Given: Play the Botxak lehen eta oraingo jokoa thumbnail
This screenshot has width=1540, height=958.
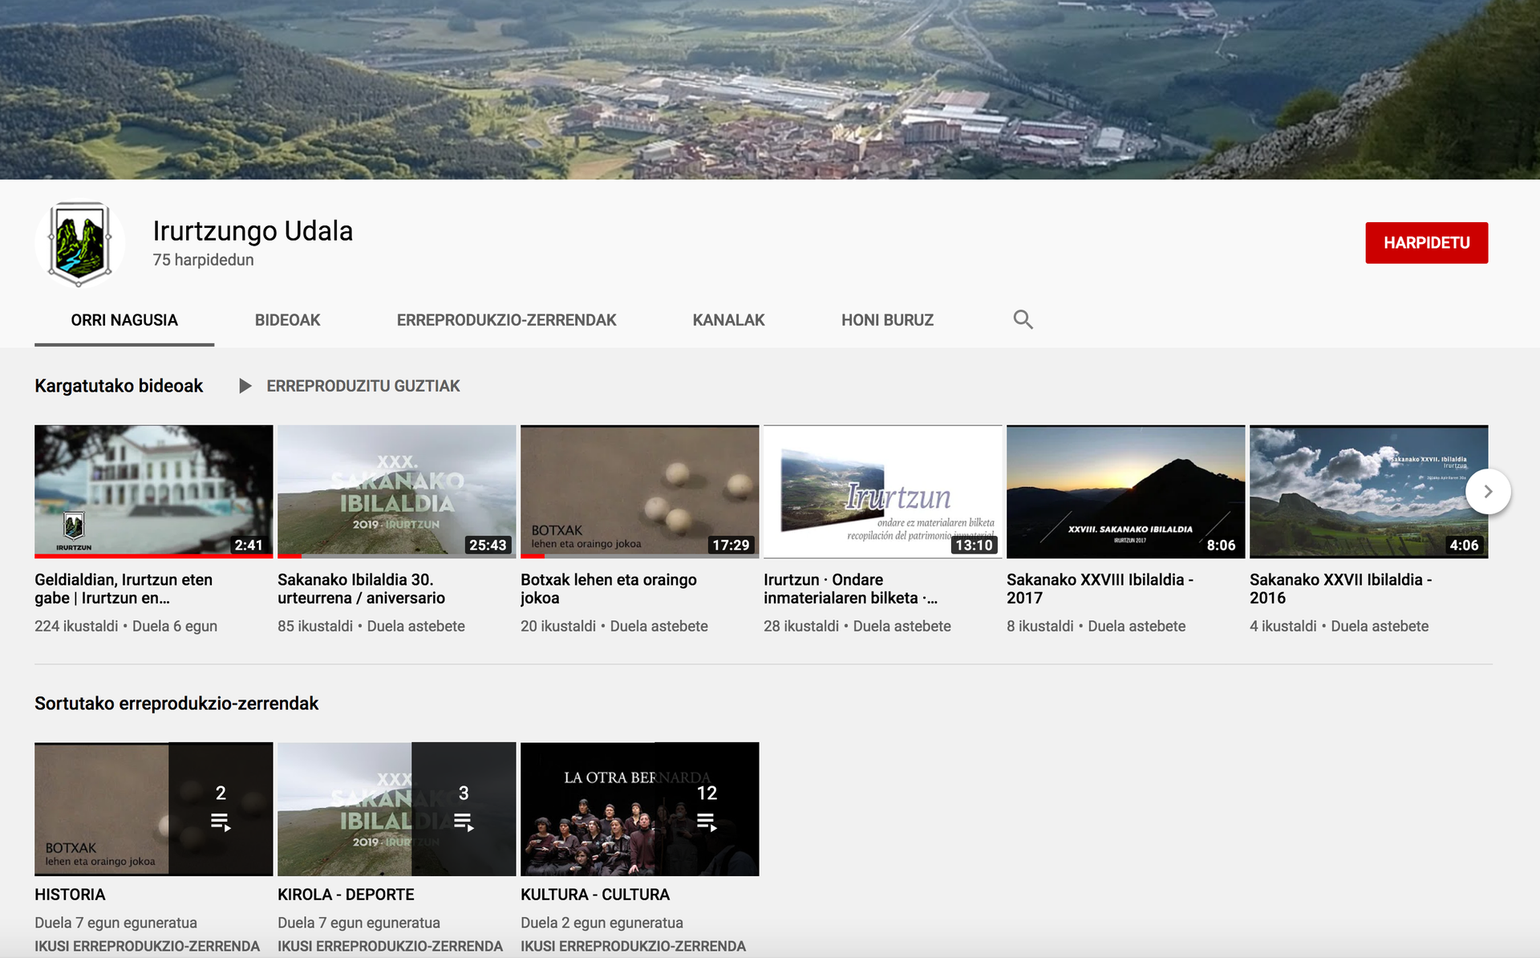Looking at the screenshot, I should pyautogui.click(x=639, y=491).
